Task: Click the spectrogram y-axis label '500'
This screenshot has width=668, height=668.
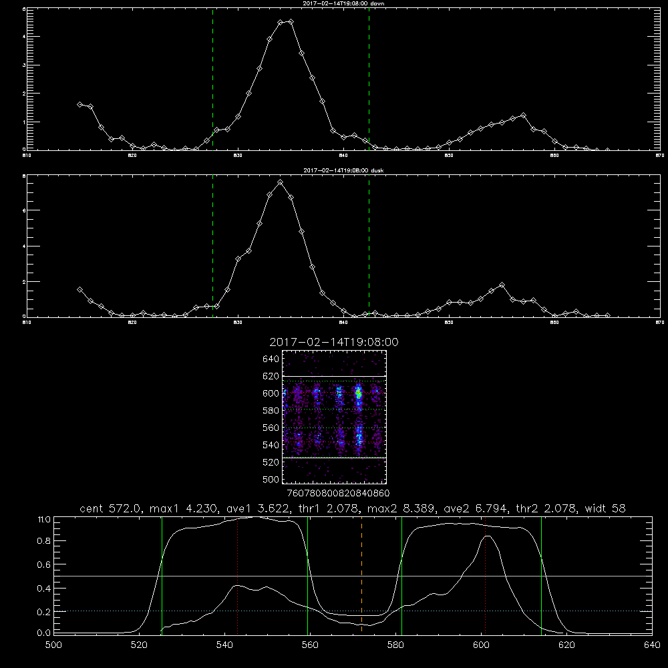Action: (x=271, y=480)
